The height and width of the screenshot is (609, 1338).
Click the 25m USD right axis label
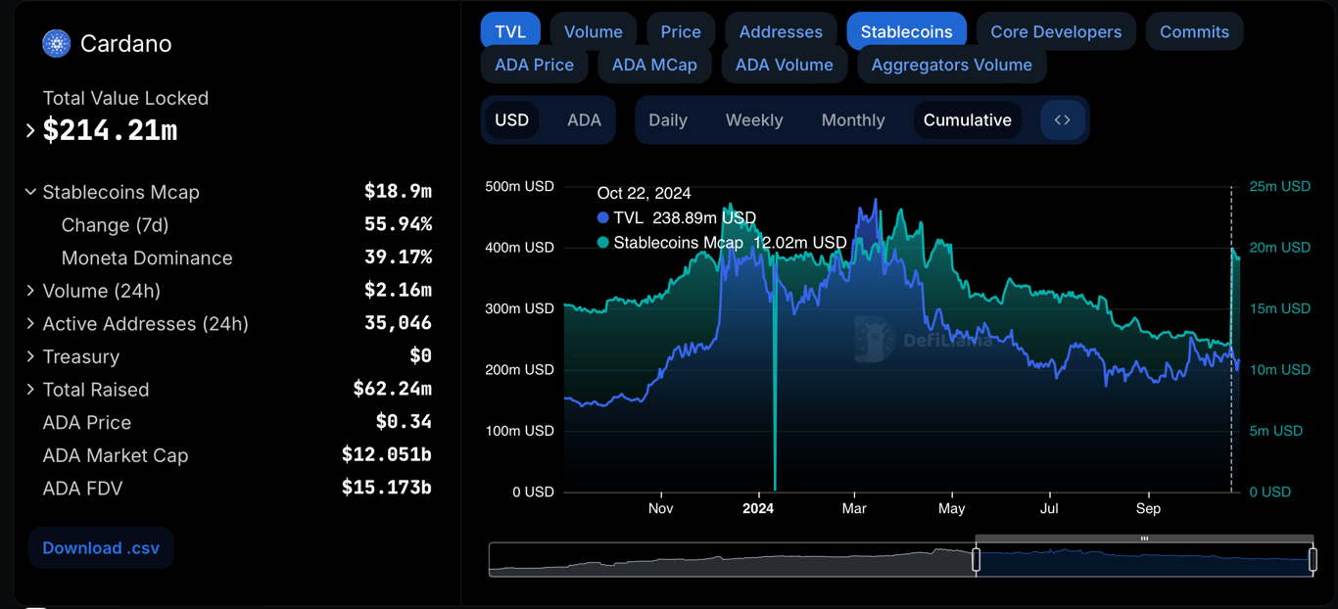click(x=1280, y=186)
